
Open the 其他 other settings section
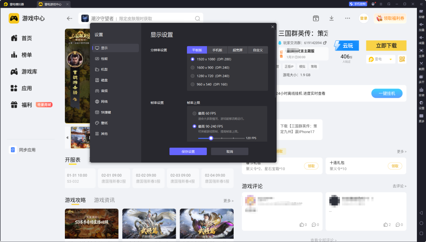pyautogui.click(x=115, y=134)
